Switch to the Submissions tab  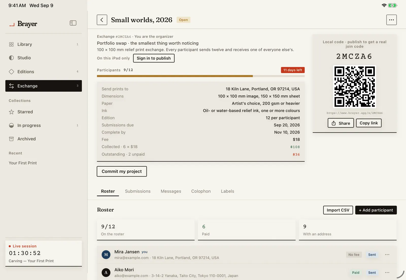click(138, 191)
